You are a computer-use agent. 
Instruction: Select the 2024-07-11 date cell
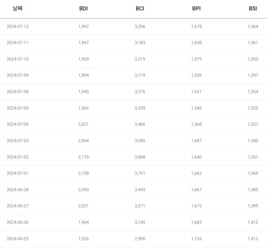tap(17, 43)
